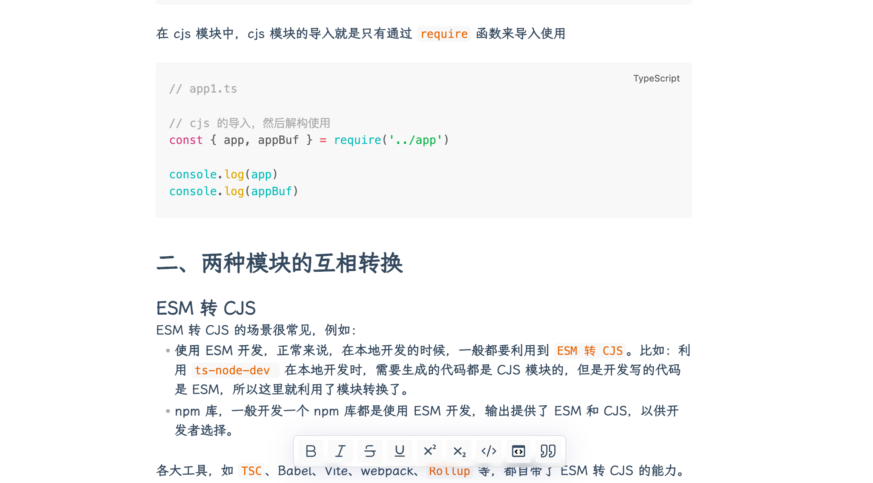This screenshot has height=483, width=873.
Task: Insert a code block from the toolbar
Action: (518, 451)
